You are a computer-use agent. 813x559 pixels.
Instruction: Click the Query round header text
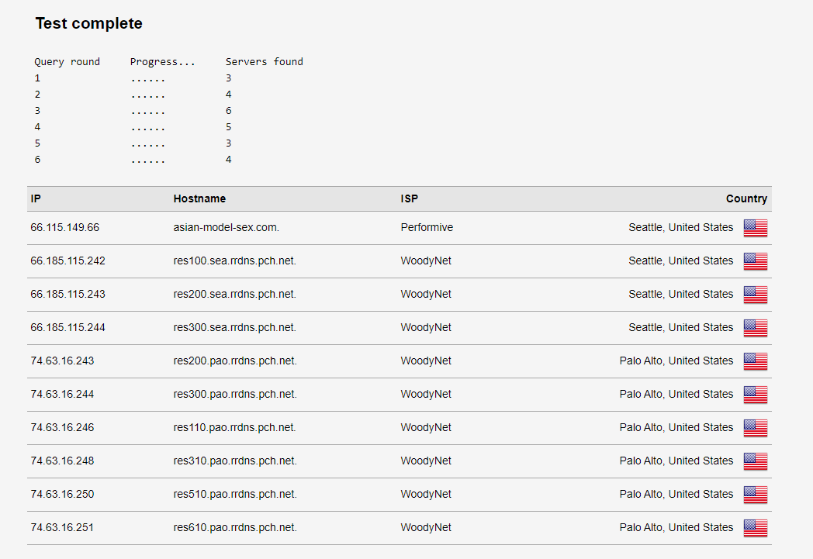click(67, 62)
